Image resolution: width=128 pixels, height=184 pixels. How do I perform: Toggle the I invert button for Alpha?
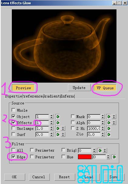click(114, 123)
